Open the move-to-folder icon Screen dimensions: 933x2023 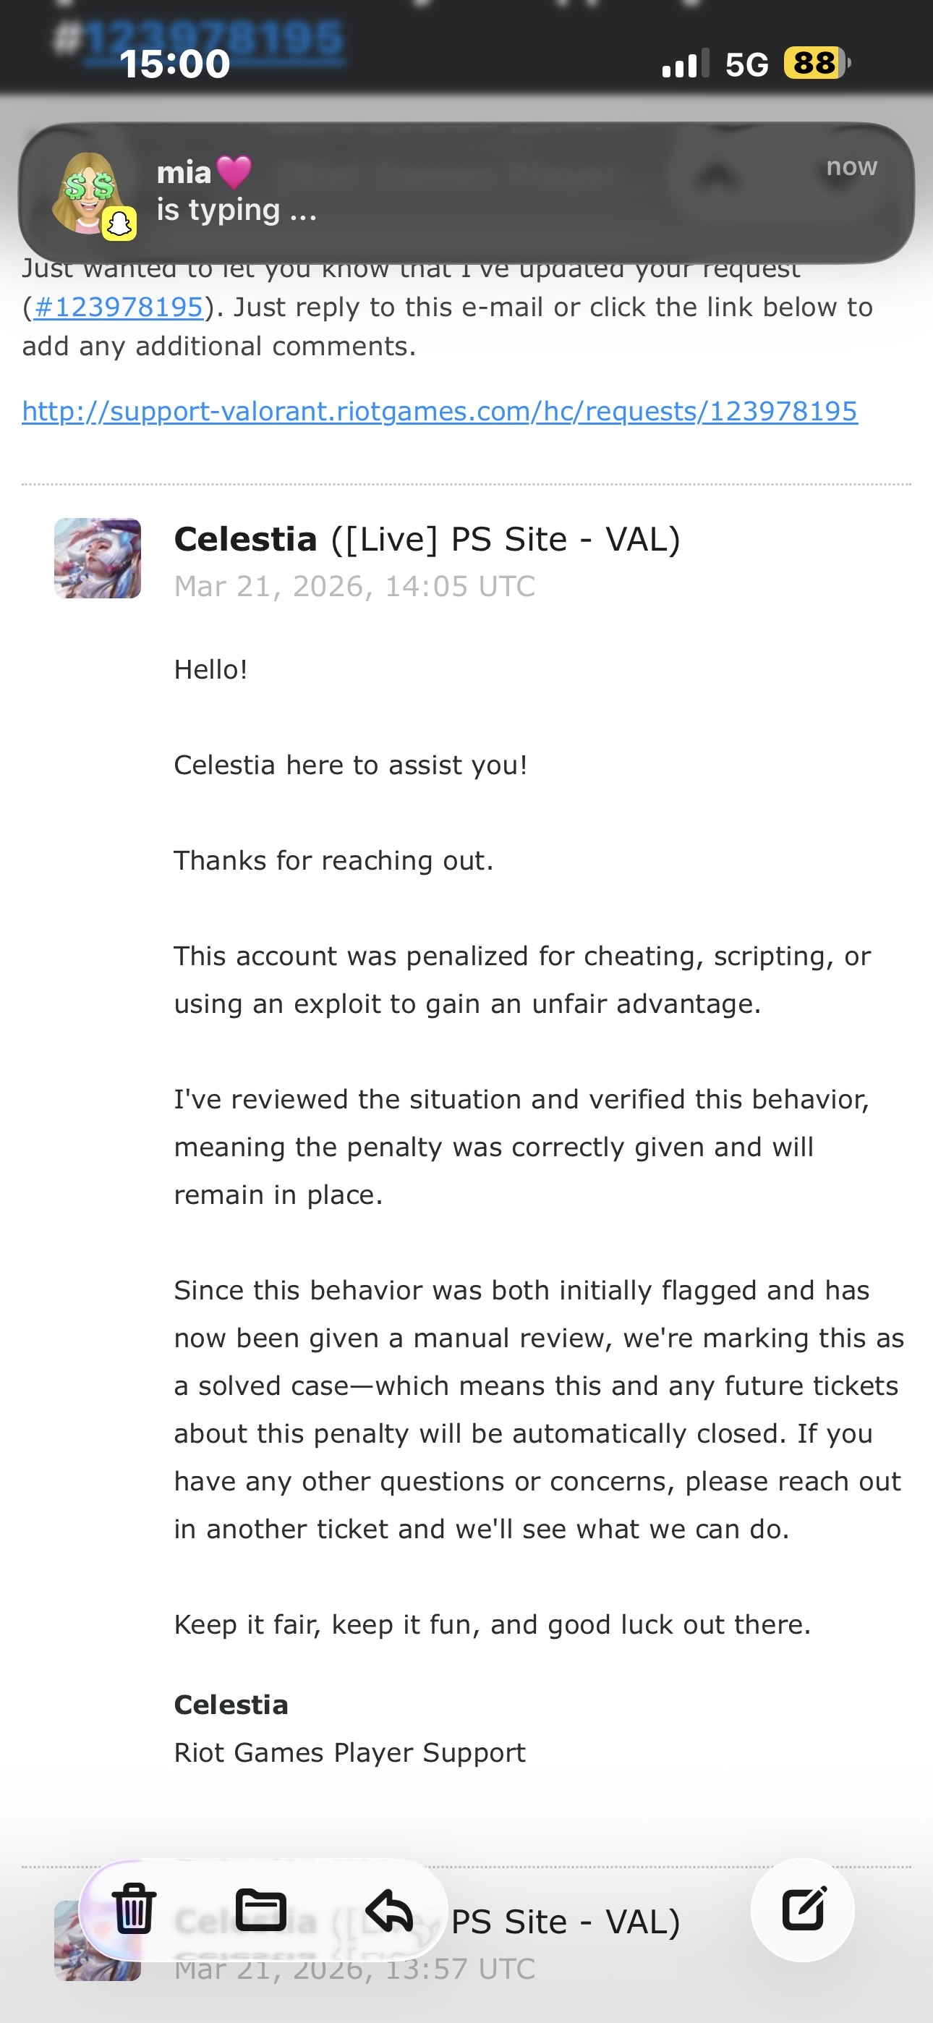[261, 1909]
